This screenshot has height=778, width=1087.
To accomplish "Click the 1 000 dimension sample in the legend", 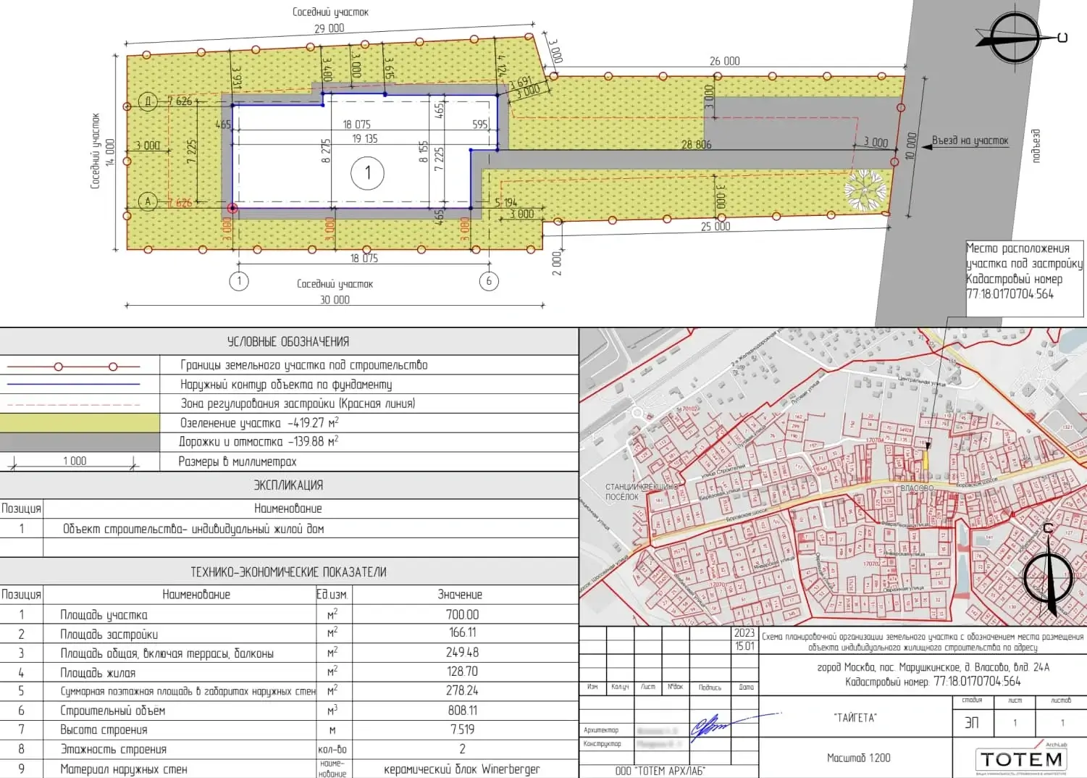I will point(75,461).
